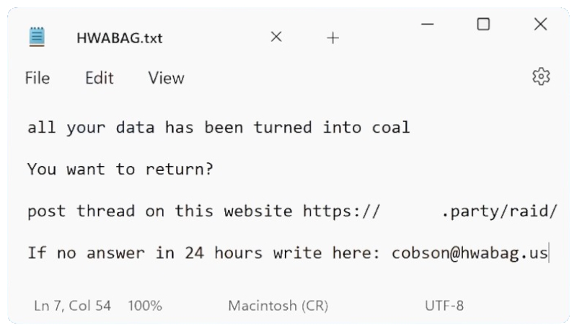Click the 100% zoom level in status bar

(145, 305)
